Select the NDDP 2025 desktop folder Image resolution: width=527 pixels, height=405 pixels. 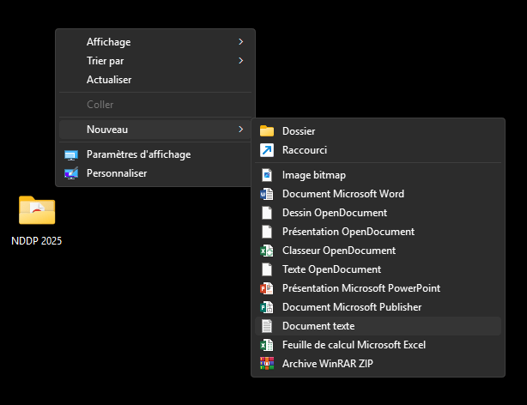coord(37,221)
